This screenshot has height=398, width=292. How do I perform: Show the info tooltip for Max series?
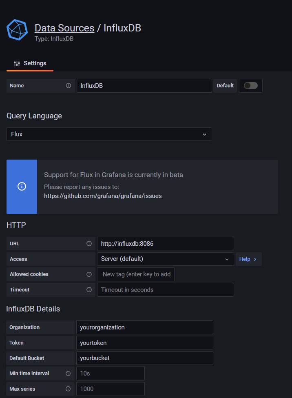[x=68, y=389]
